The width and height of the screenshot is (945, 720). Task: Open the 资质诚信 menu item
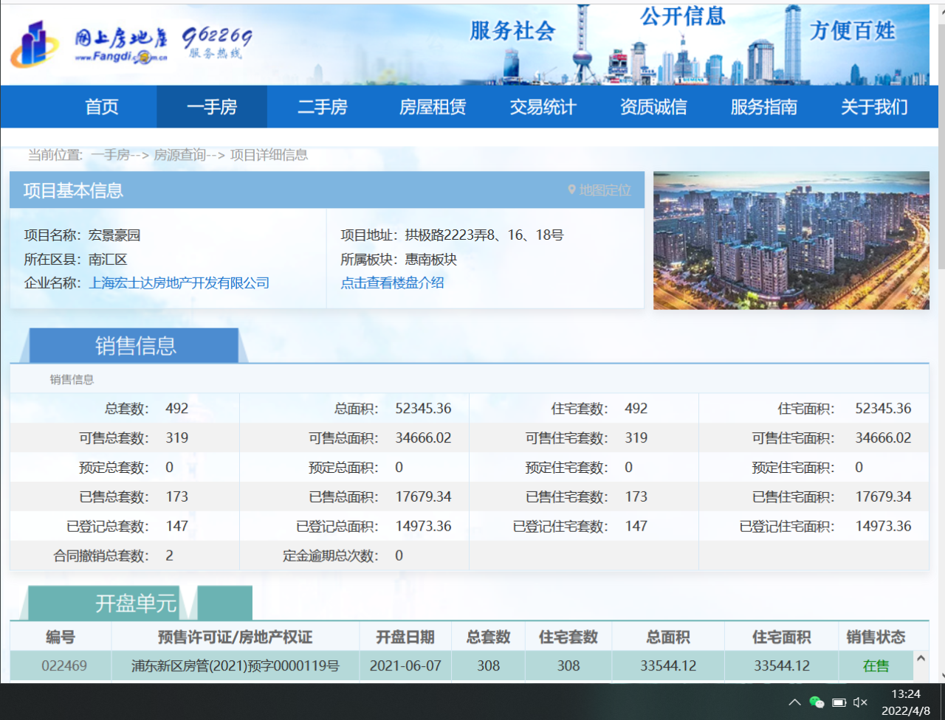(653, 107)
